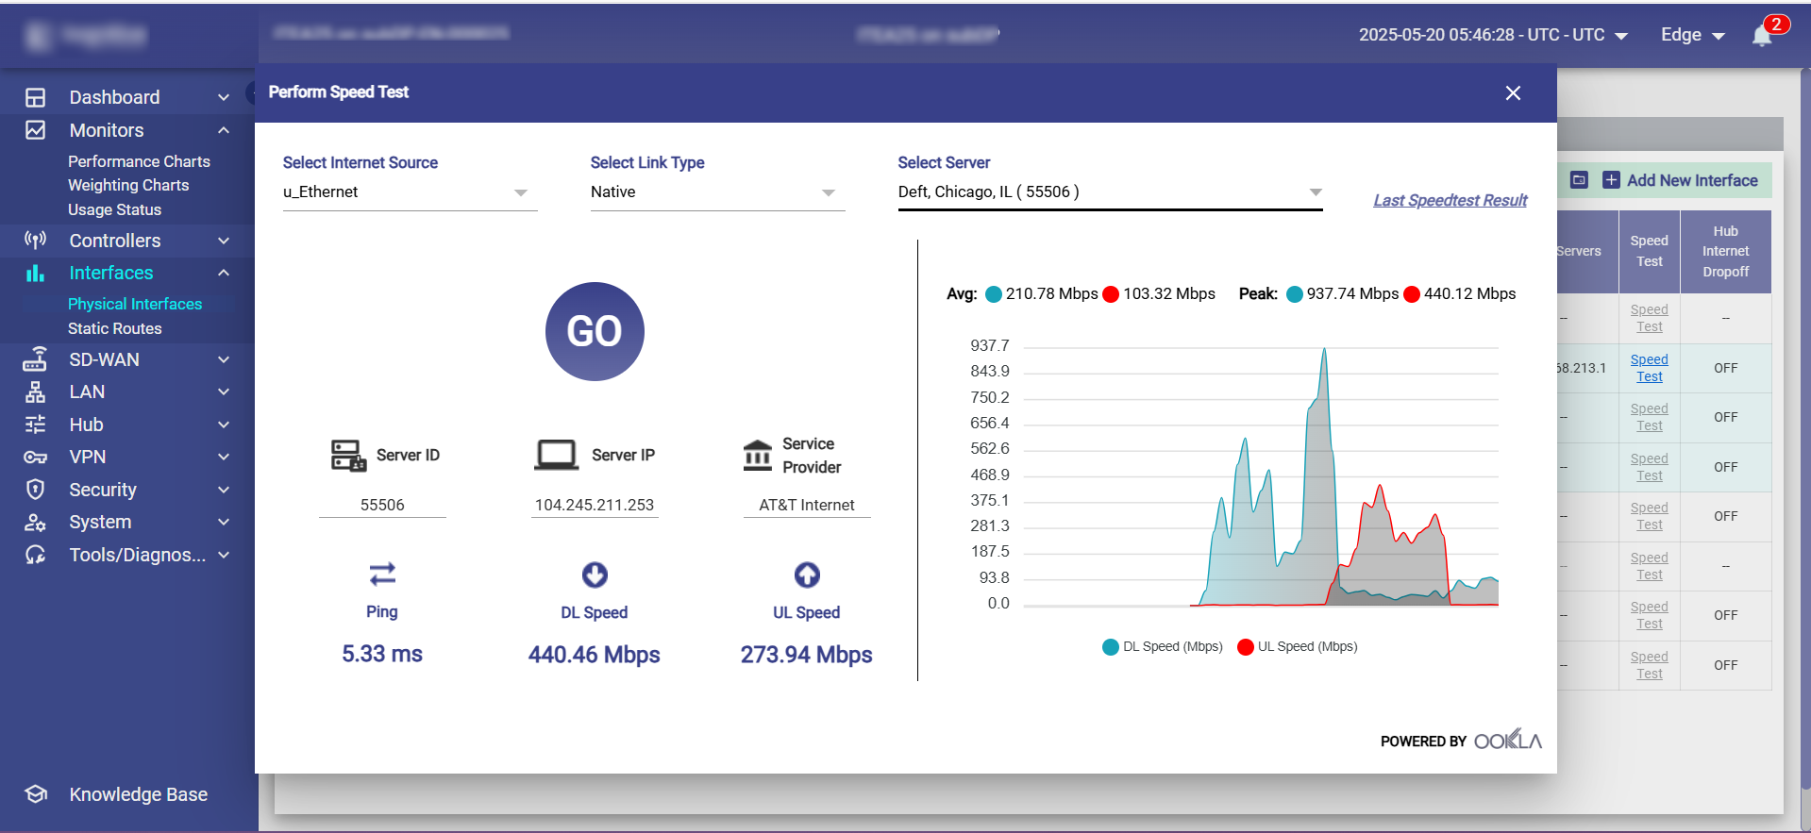Click the SD-WAN router icon

[x=36, y=359]
